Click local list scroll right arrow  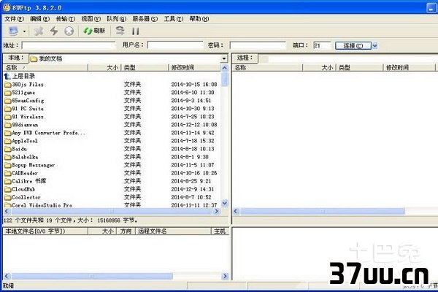coord(217,212)
